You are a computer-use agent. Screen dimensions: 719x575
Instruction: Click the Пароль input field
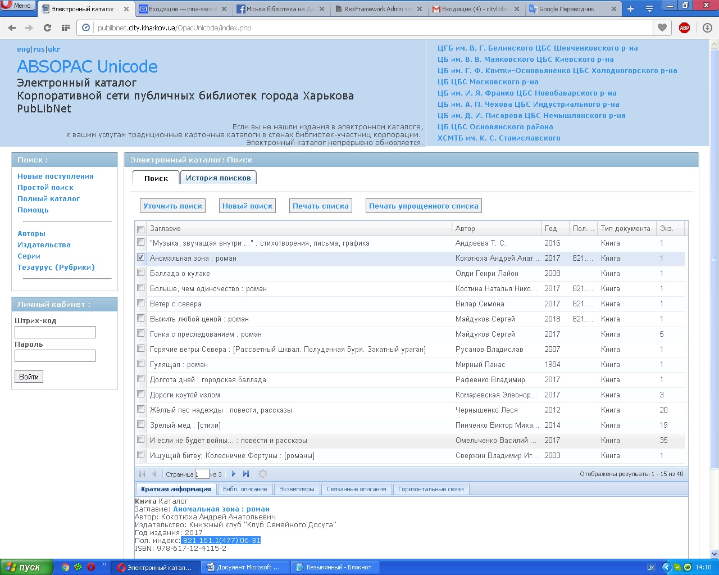(55, 356)
